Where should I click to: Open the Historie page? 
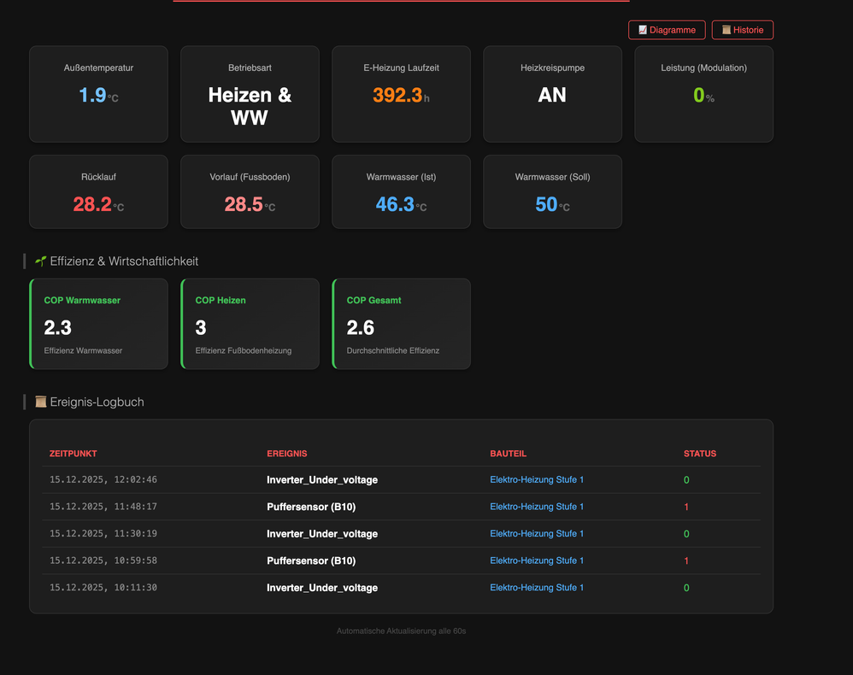pos(742,30)
